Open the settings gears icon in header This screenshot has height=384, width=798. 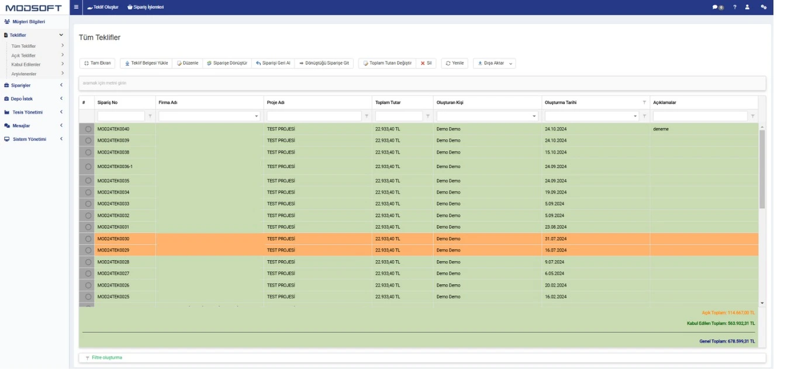coord(764,7)
